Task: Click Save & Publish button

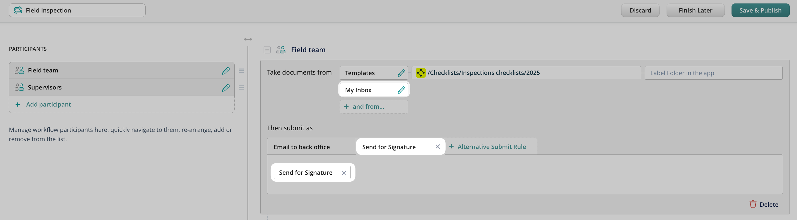Action: pos(760,10)
